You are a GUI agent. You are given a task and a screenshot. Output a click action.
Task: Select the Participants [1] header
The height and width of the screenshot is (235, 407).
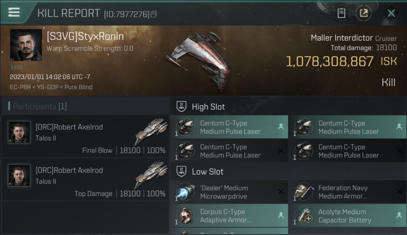point(40,107)
